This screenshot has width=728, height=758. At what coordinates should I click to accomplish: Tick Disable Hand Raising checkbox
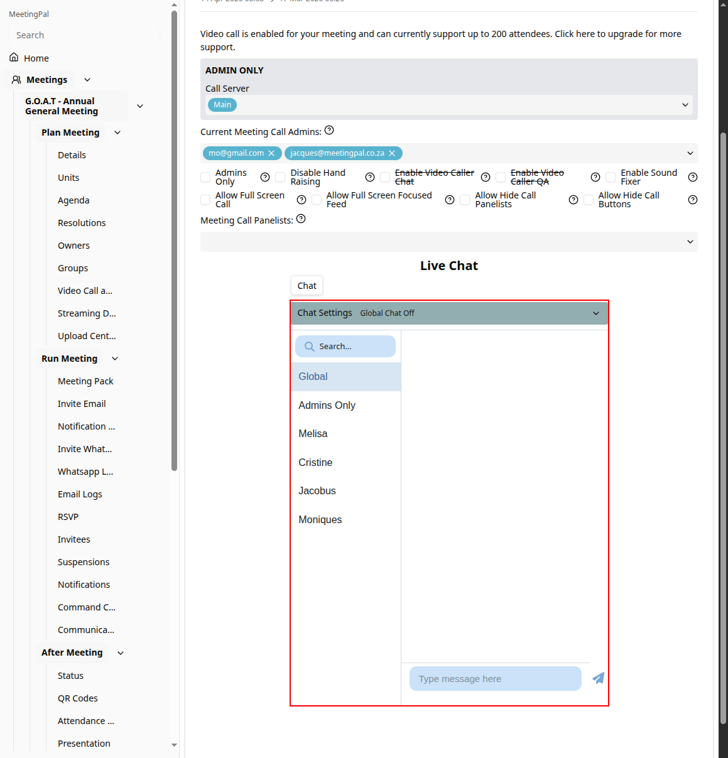point(280,177)
